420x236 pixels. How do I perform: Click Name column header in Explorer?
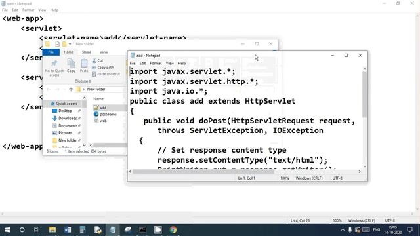point(98,99)
